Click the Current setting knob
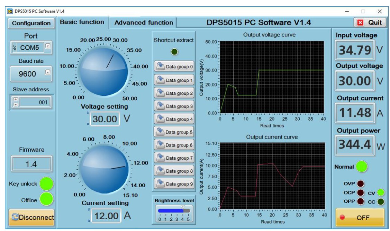 point(104,169)
